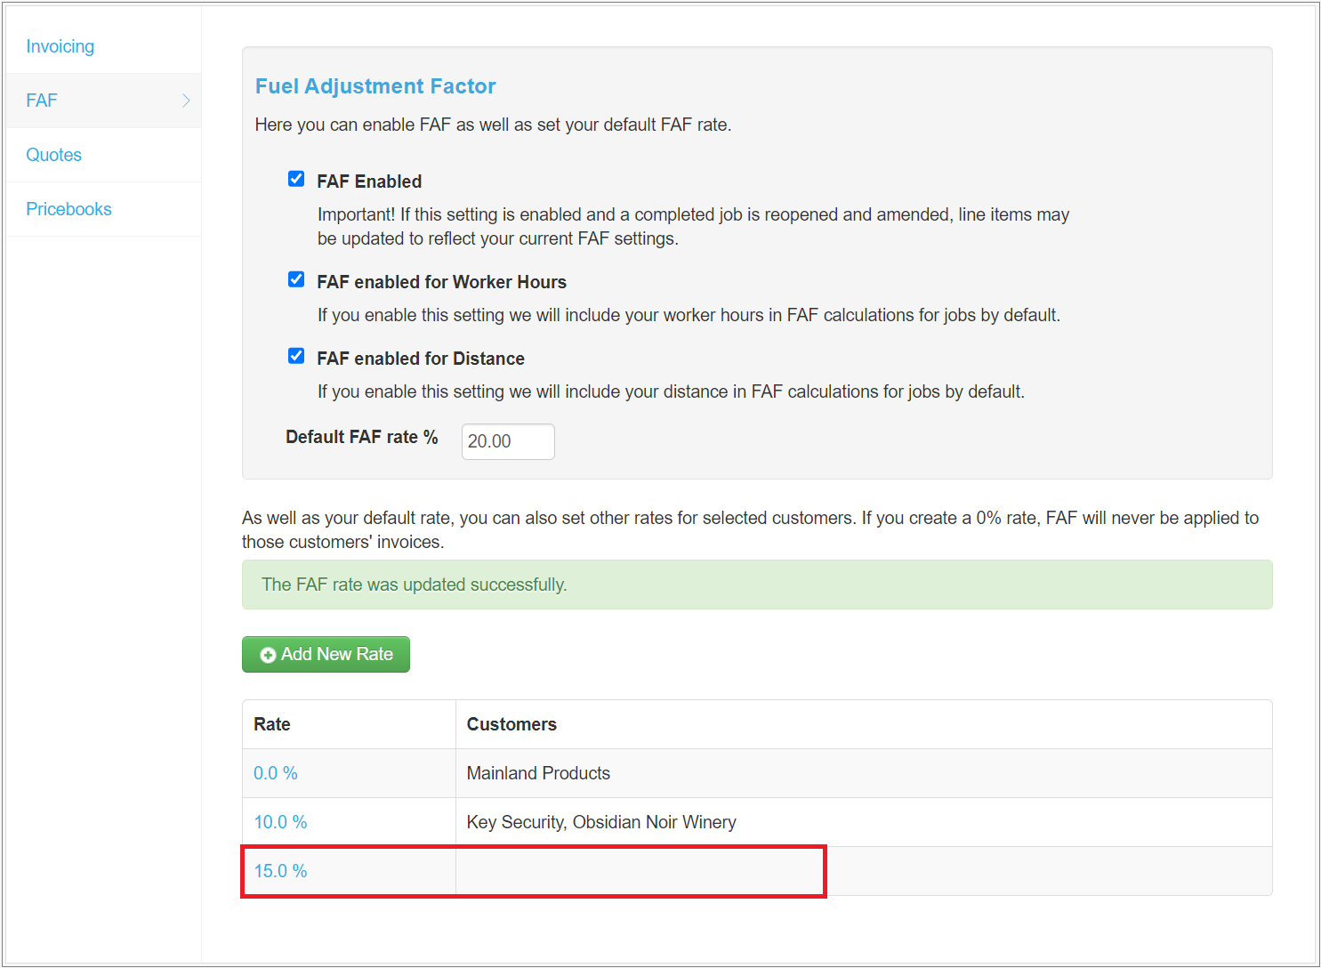Click the 15.0 % rate link

tap(280, 871)
